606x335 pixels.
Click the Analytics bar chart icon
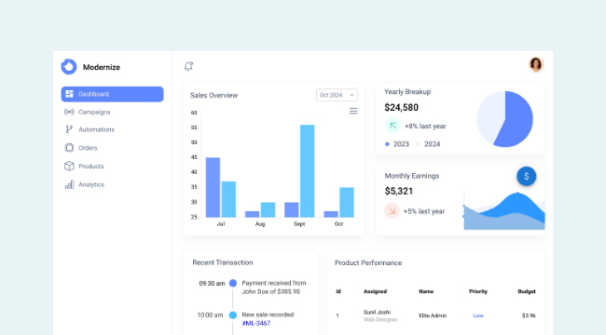(x=69, y=184)
